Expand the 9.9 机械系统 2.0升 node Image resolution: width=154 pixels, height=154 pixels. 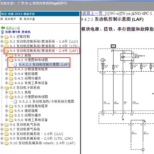[2, 139]
